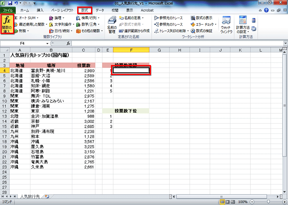Insert a new worksheet tab icon

tap(47, 197)
